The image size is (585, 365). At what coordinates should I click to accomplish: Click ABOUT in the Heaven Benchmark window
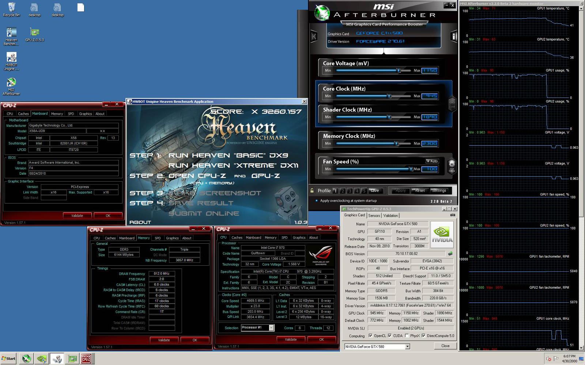(x=140, y=222)
